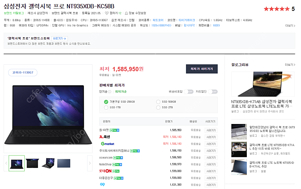Click the N Pay badge next to 원-마켓
This screenshot has width=301, height=189.
(x=114, y=130)
